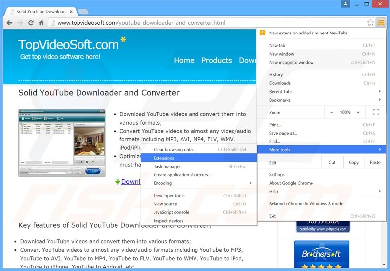Go to the home page icon
This screenshot has width=390, height=271.
[41, 23]
